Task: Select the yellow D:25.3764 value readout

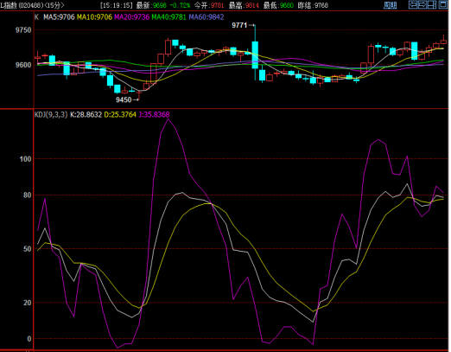Action: [120, 115]
